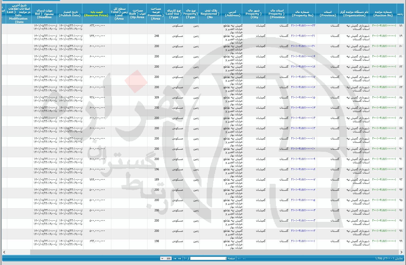The image size is (406, 265).
Task: Select the property type cell in row 82
Action: 191,70
